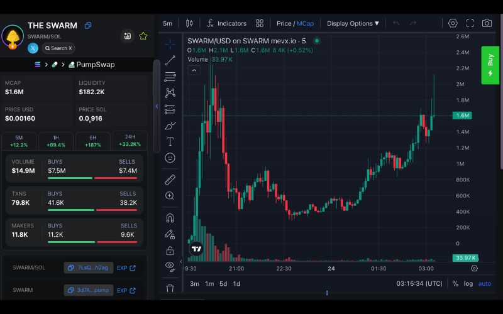The height and width of the screenshot is (314, 503).
Task: Click the 1.6M current price label
Action: (462, 116)
